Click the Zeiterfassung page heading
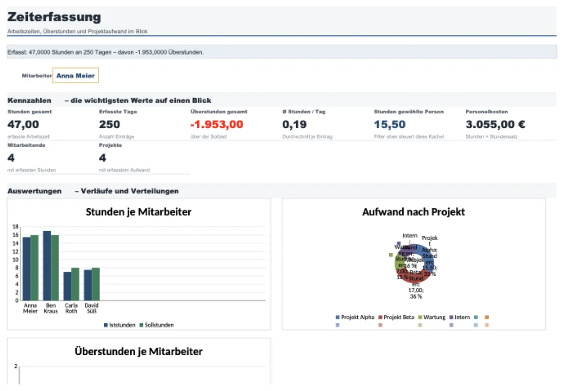The image size is (564, 391). (x=54, y=17)
